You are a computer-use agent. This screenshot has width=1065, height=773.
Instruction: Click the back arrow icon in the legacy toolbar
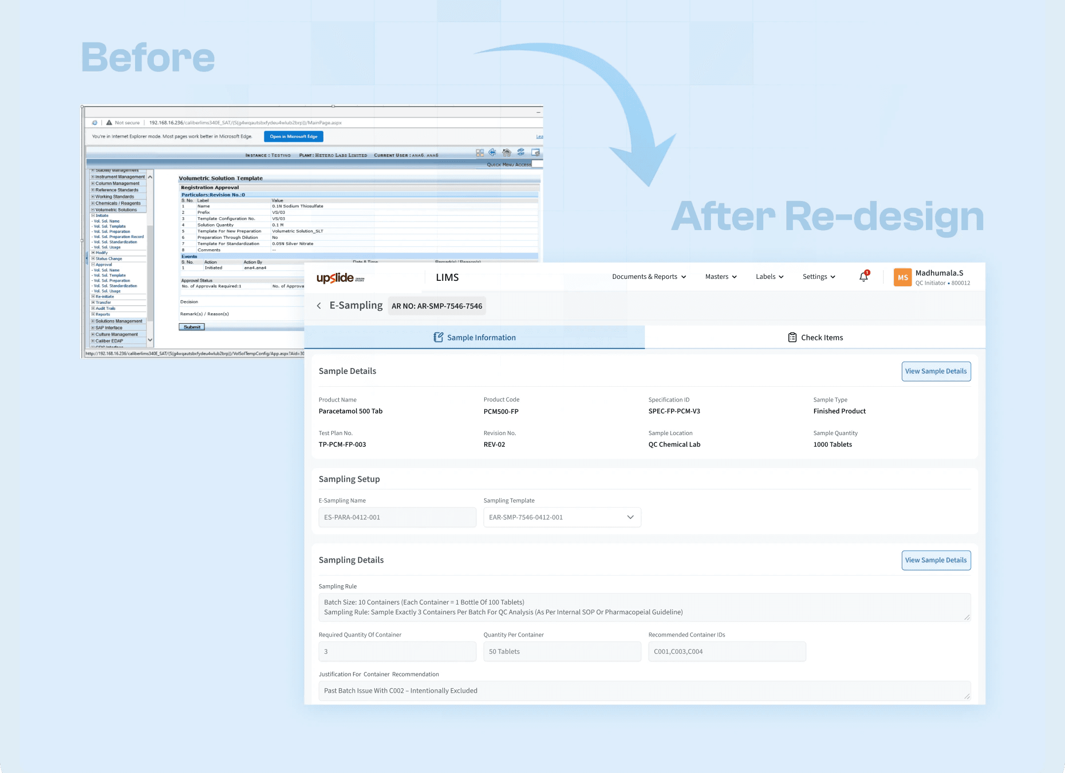493,152
